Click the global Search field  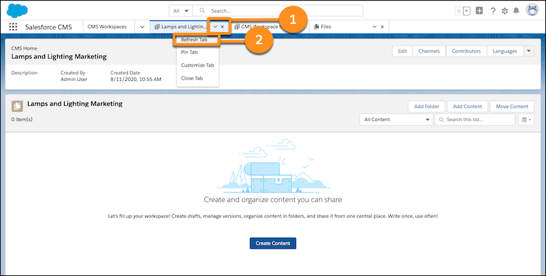(x=278, y=11)
